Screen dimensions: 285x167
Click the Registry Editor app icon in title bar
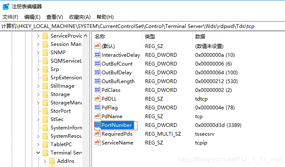tap(6, 6)
